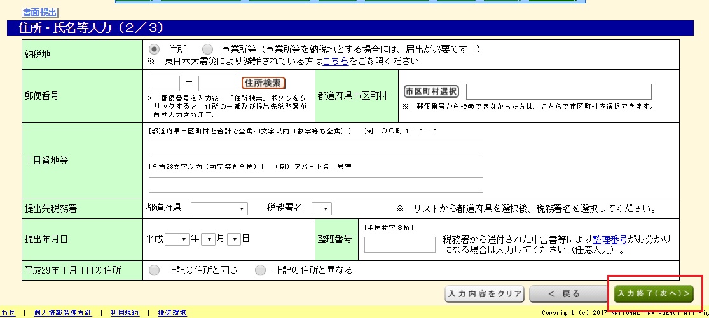Select the 事業所等 radio button
709x318 pixels.
(207, 49)
